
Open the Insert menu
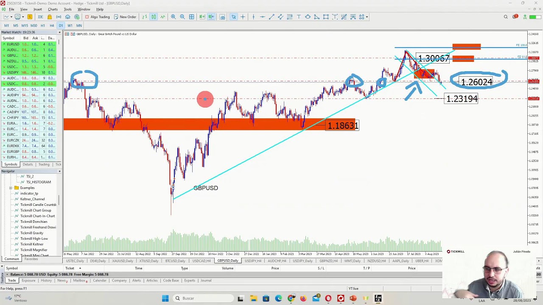[38, 9]
